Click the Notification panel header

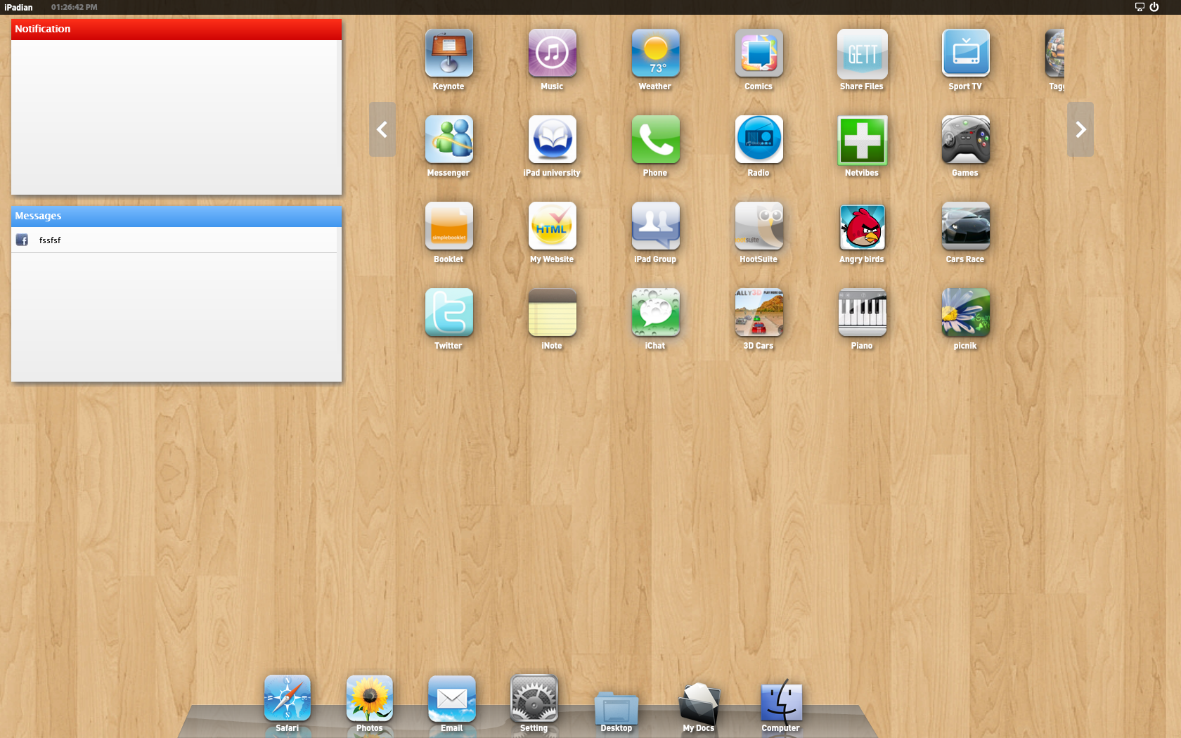(x=176, y=30)
